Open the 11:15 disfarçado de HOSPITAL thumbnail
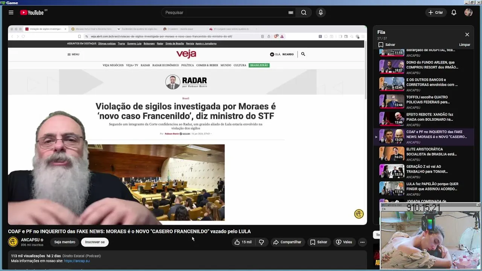 point(392,52)
